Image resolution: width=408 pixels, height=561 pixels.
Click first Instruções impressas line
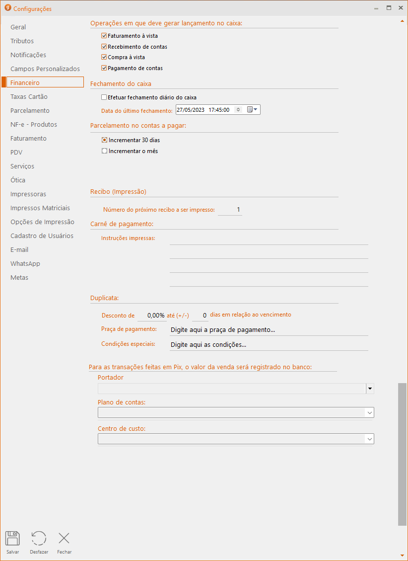(269, 239)
